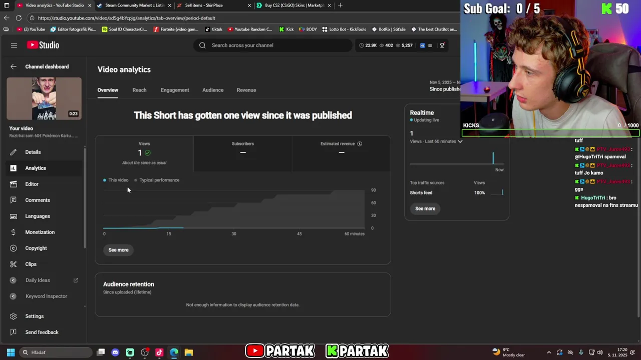Select the Views metric card
This screenshot has height=360, width=641.
[144, 153]
